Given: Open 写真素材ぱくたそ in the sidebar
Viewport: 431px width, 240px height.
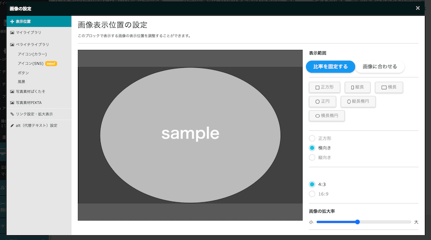Looking at the screenshot, I should [x=31, y=91].
